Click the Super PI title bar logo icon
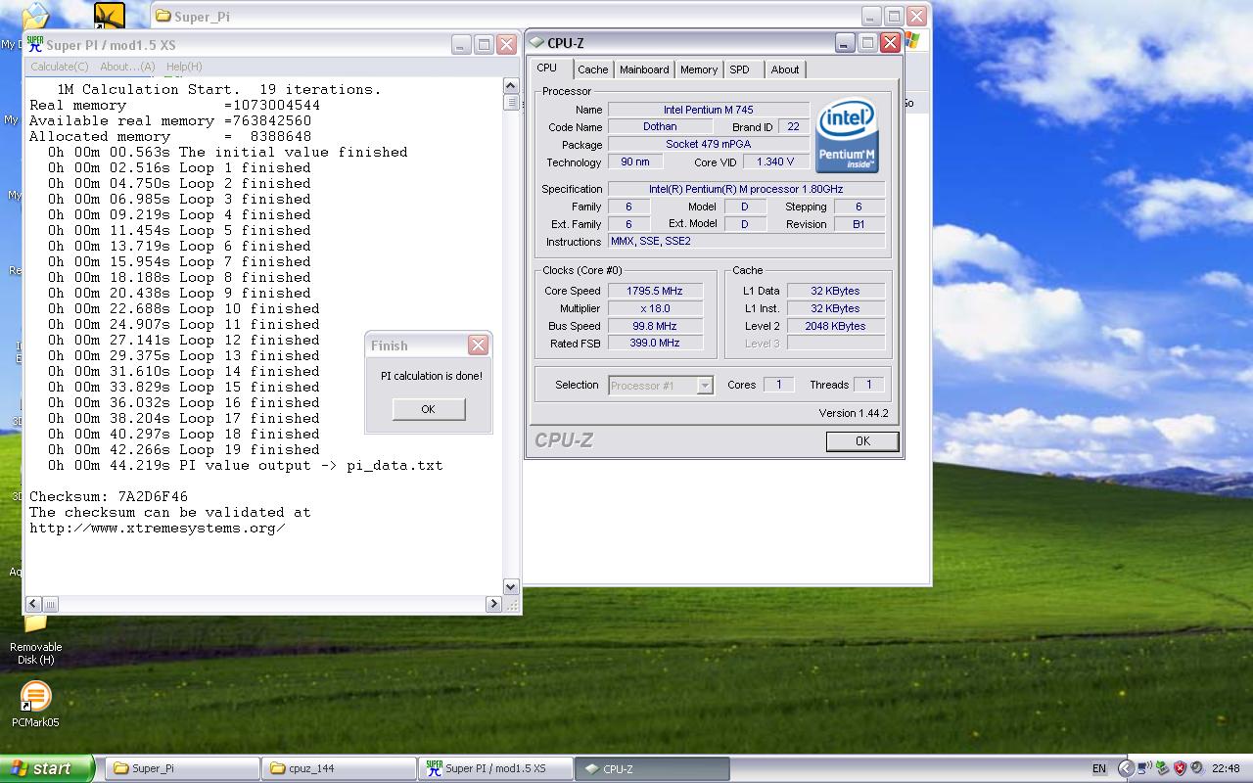The image size is (1253, 783). pos(35,44)
